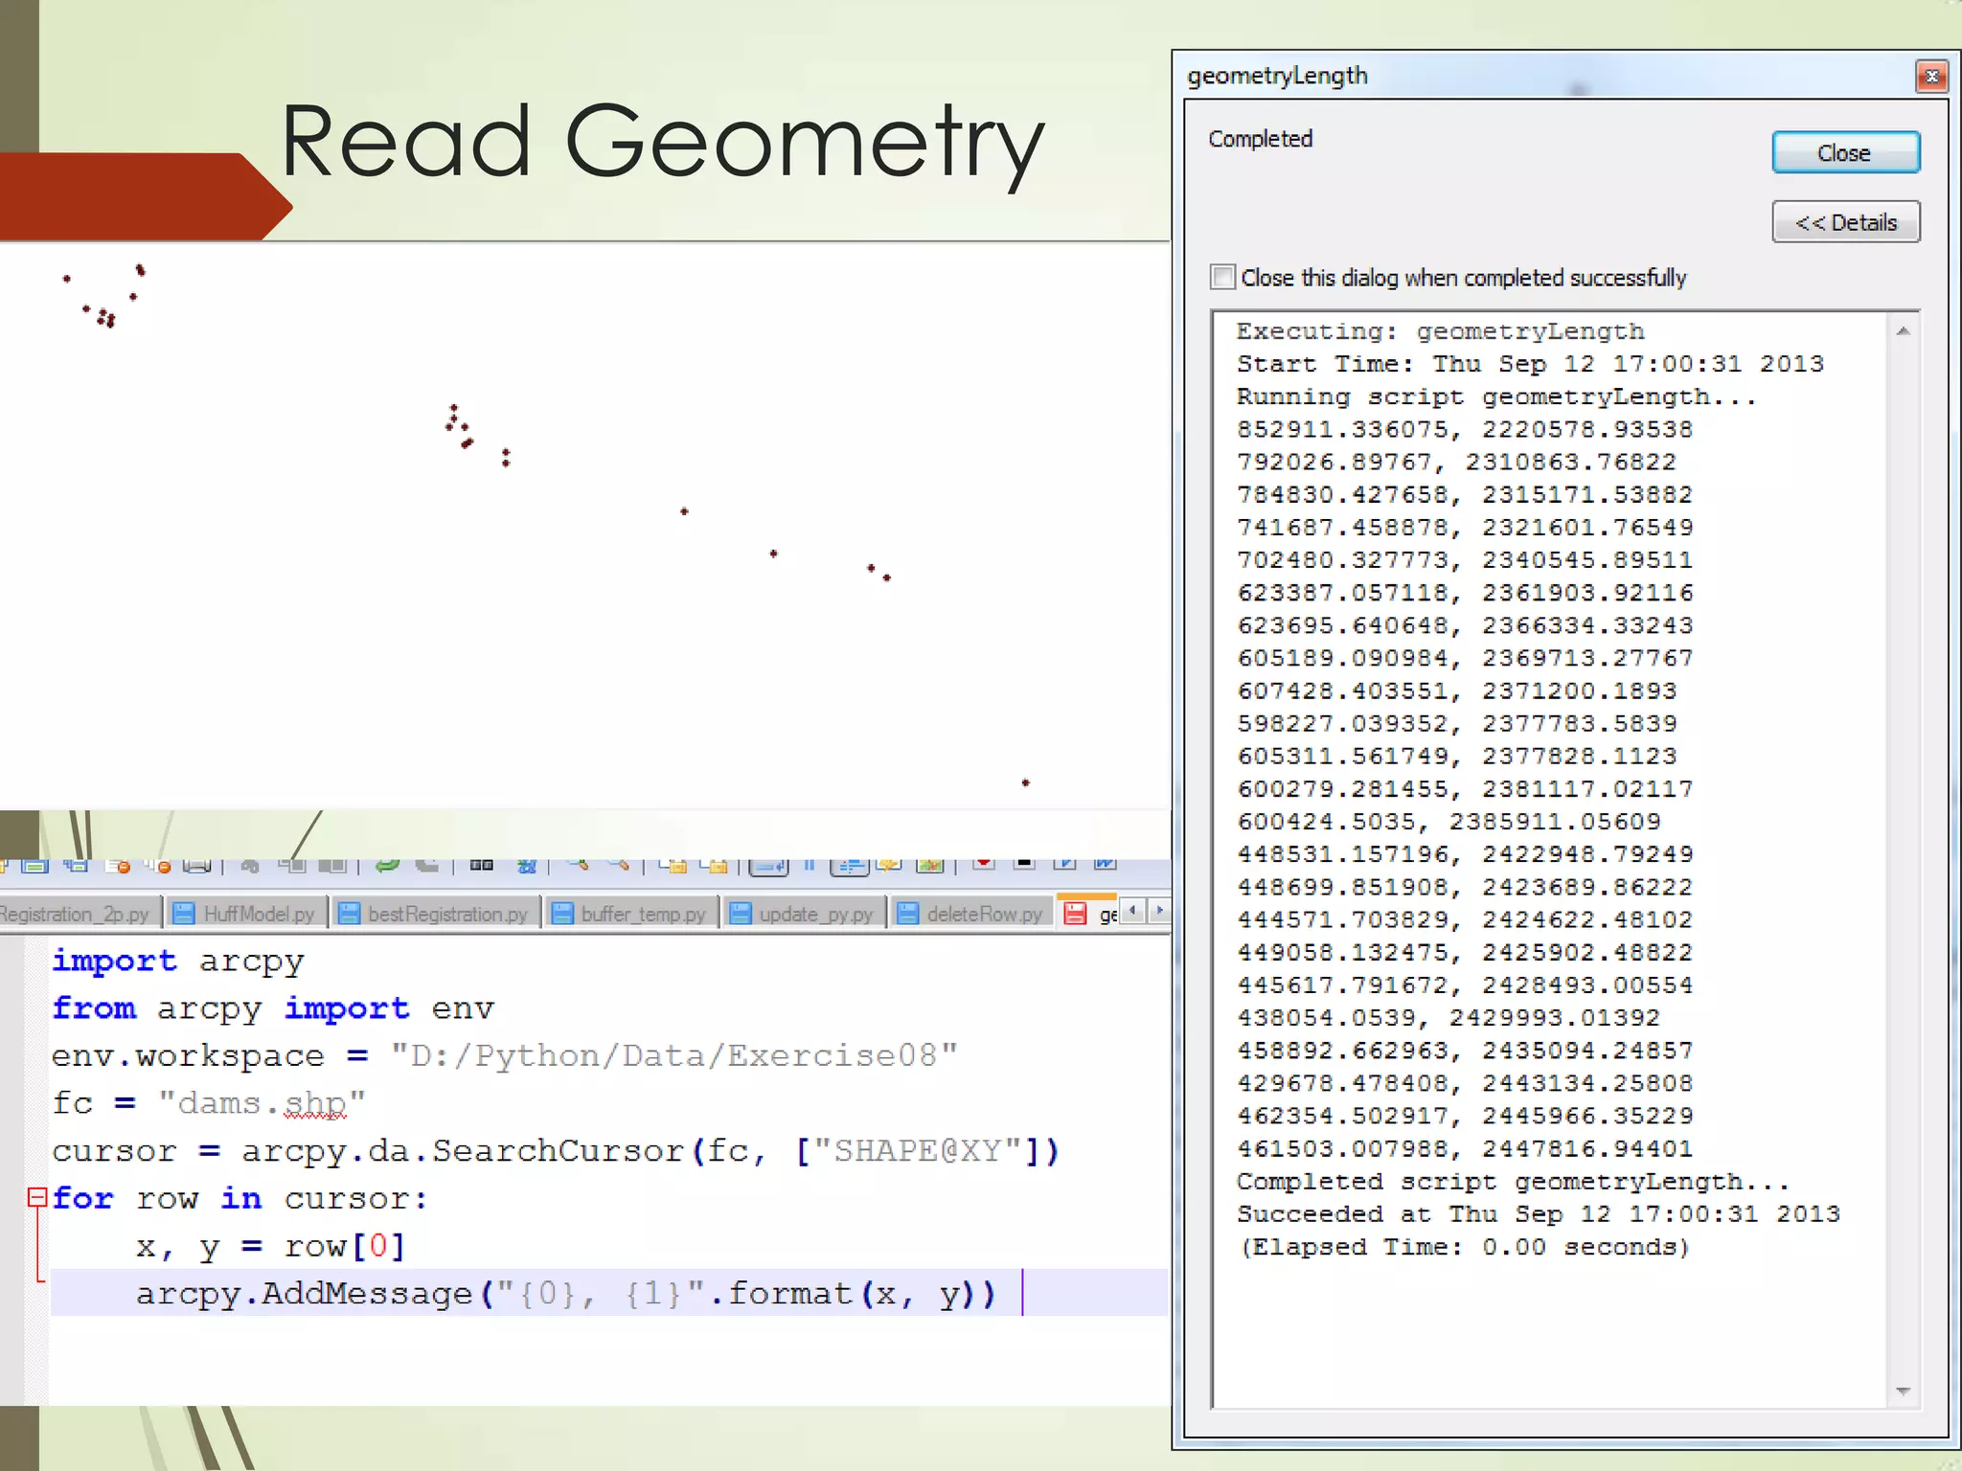Viewport: 1962px width, 1471px height.
Task: Switch to the update_py.py tab
Action: click(x=804, y=914)
